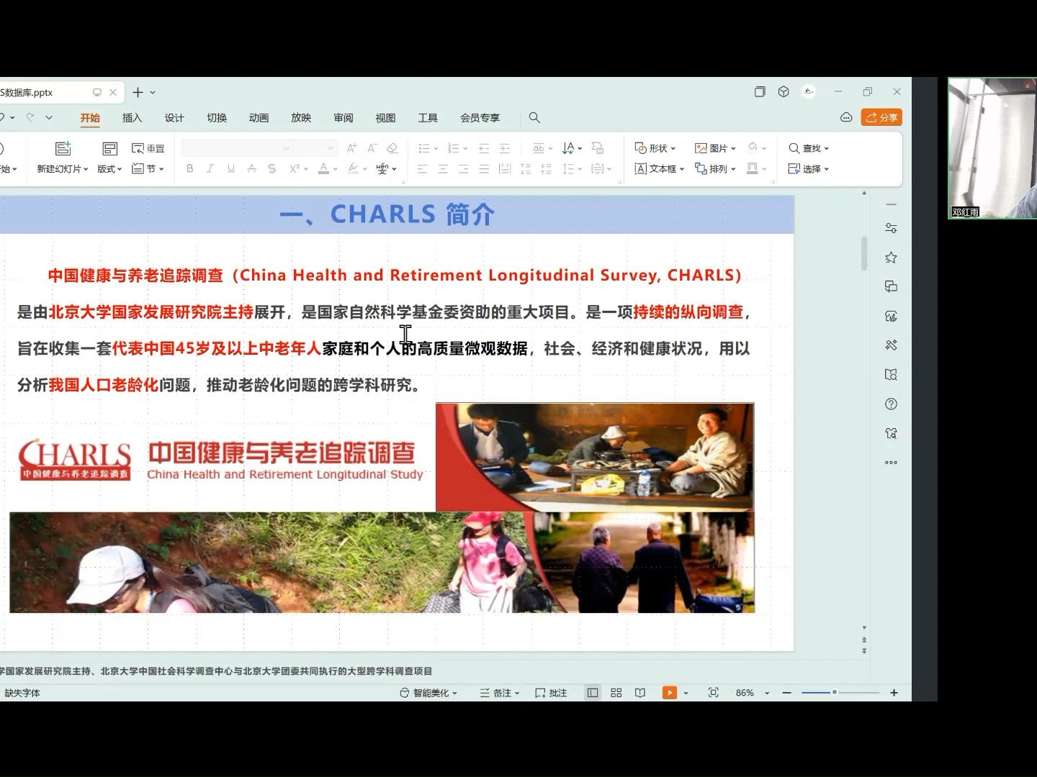Click the clear formatting eraser icon
Screen dimensions: 1037x777
pos(392,148)
